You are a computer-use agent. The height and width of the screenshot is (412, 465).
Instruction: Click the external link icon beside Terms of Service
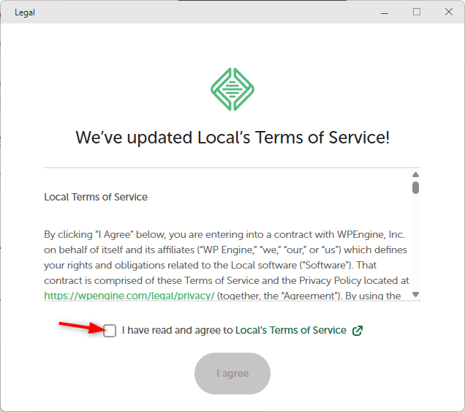click(358, 331)
